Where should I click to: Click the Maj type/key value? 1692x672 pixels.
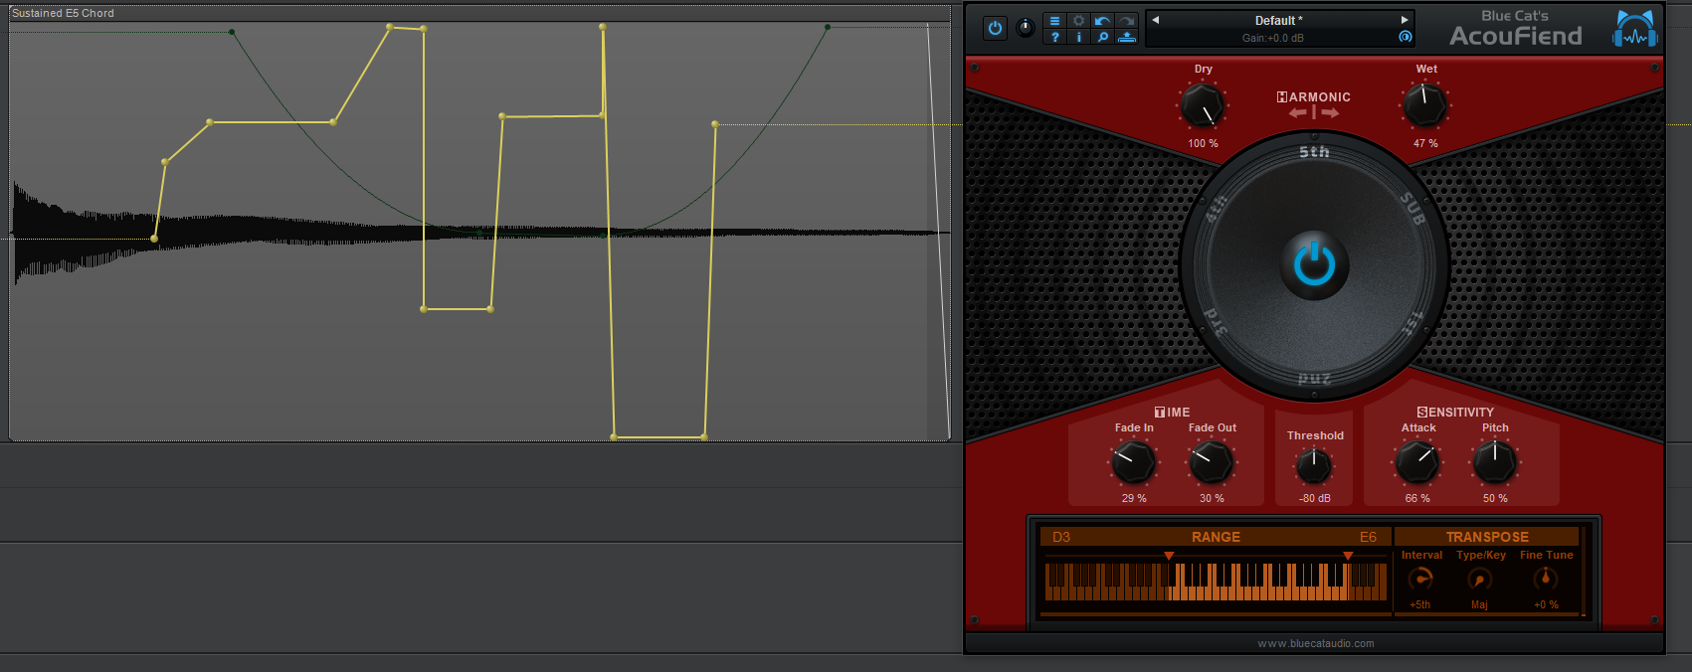(1479, 604)
